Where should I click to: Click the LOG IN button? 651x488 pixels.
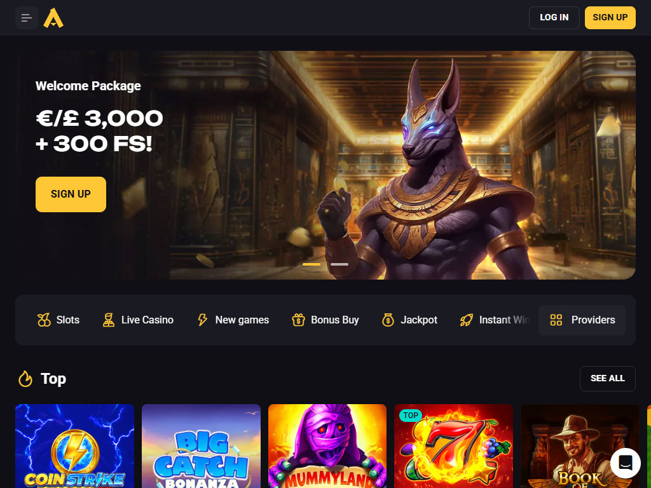tap(554, 17)
